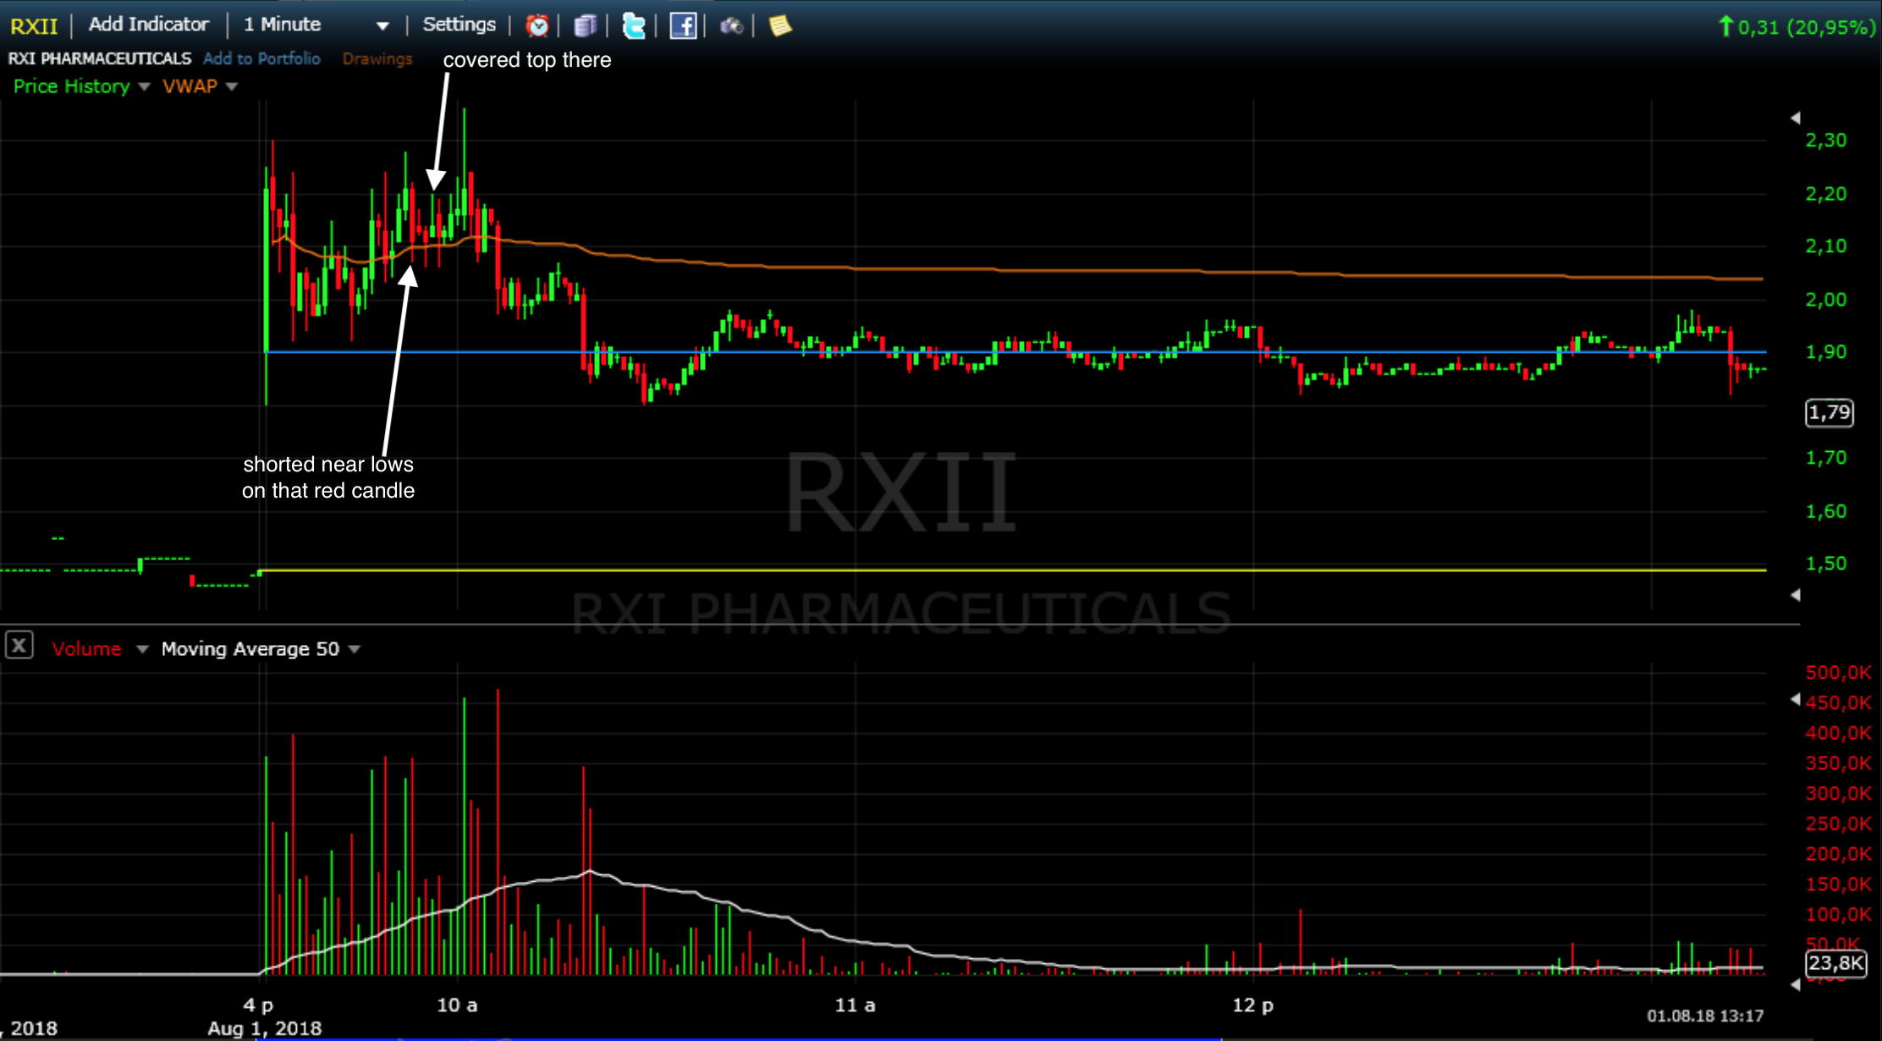Click the RXII ticker symbol field
The image size is (1882, 1041).
[34, 26]
